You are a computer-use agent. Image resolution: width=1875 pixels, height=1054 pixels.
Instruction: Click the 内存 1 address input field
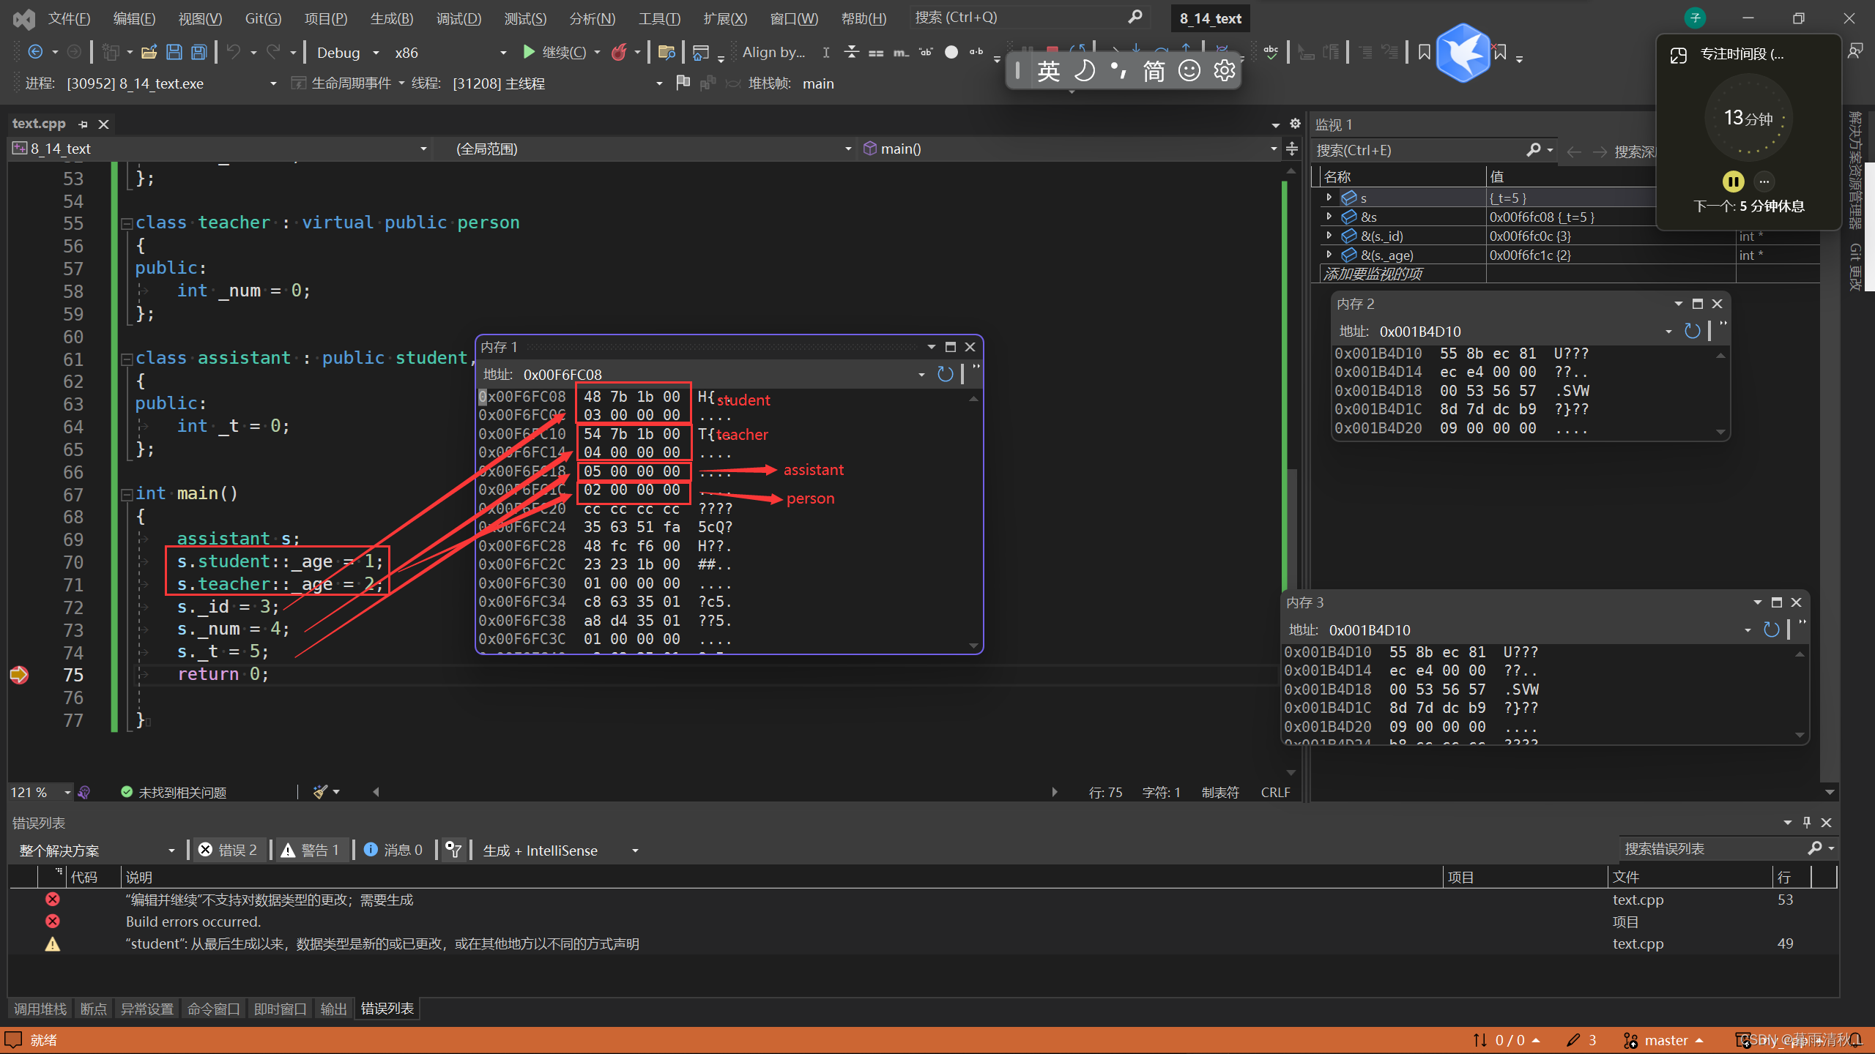click(x=718, y=374)
